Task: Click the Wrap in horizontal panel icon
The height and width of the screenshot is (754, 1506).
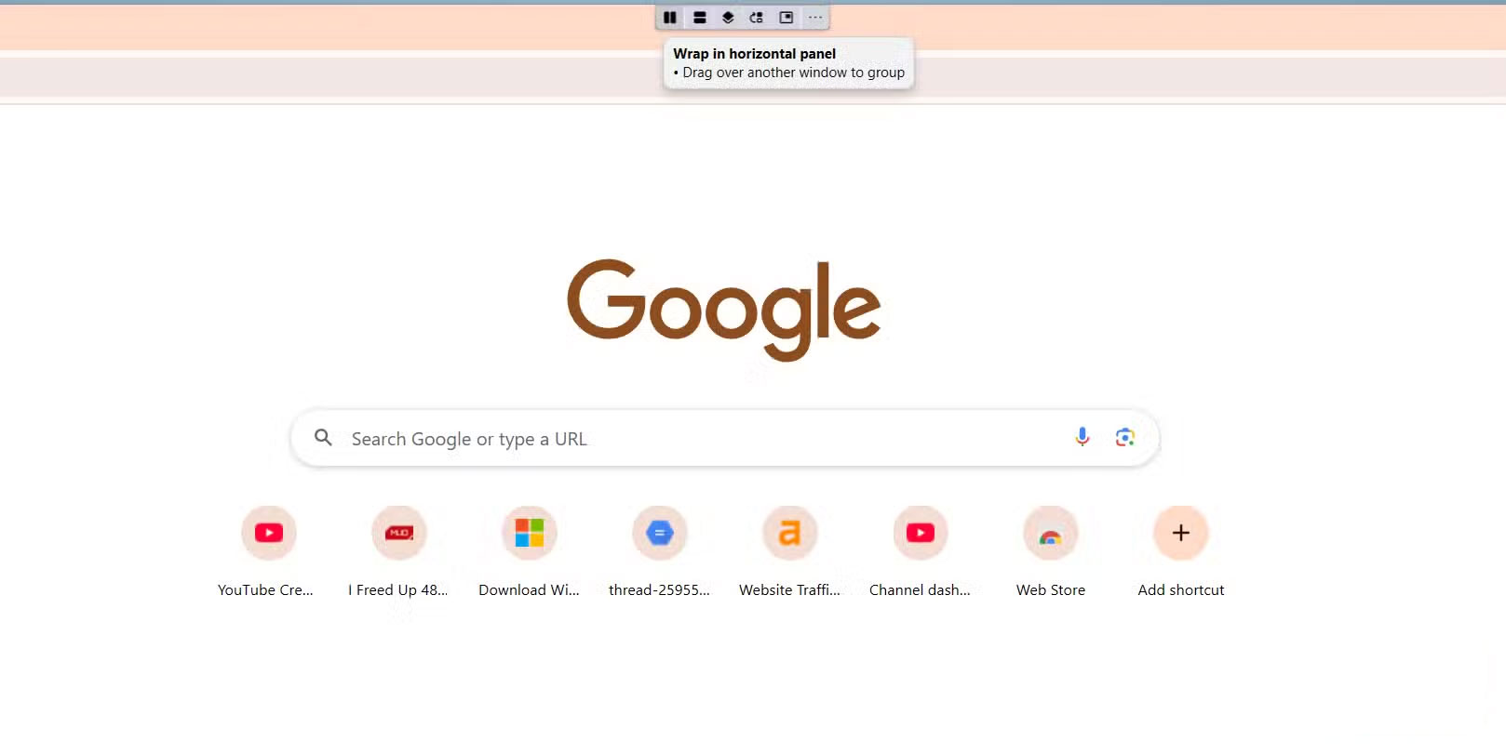Action: 670,18
